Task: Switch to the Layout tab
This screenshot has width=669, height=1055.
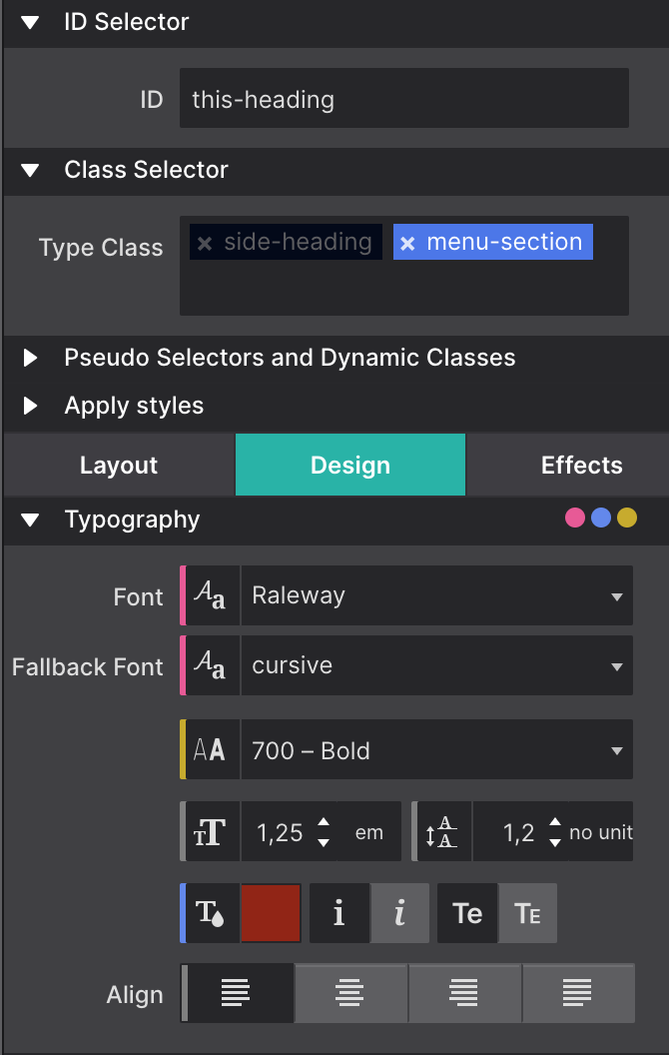Action: tap(118, 465)
